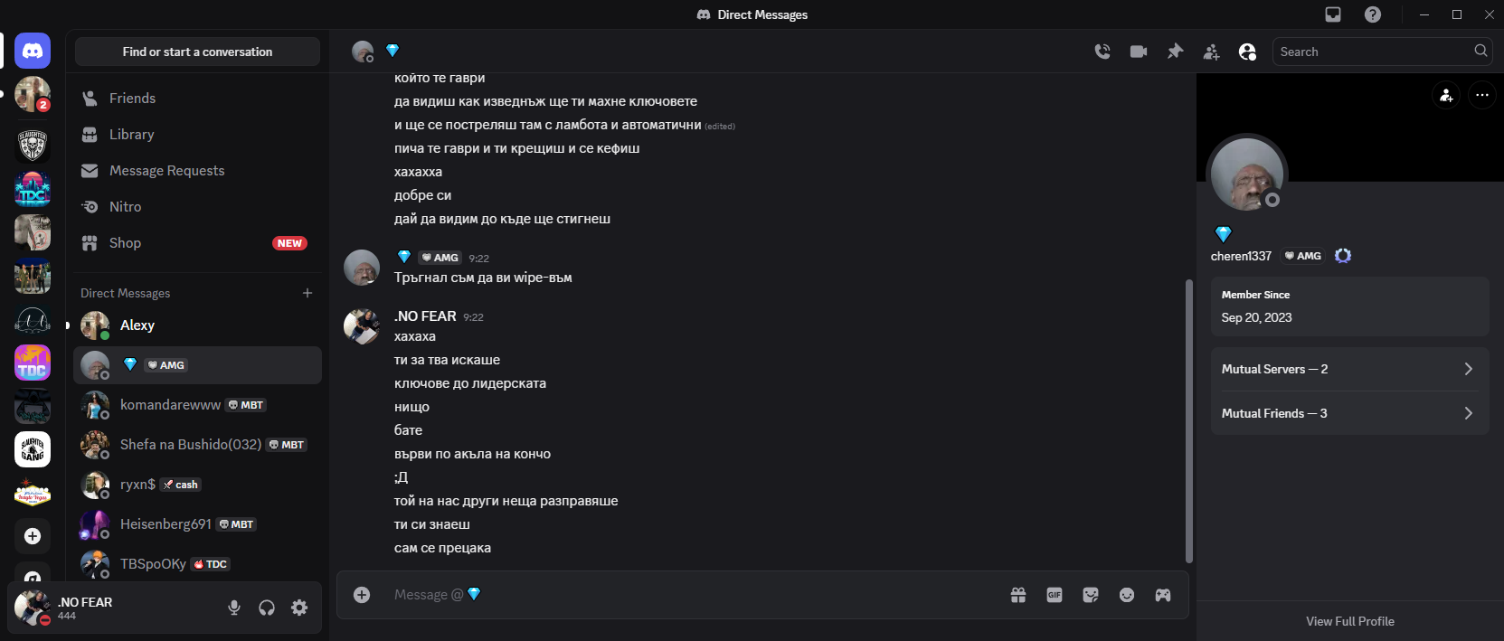The width and height of the screenshot is (1504, 641).
Task: Toggle microphone mute
Action: click(x=234, y=608)
